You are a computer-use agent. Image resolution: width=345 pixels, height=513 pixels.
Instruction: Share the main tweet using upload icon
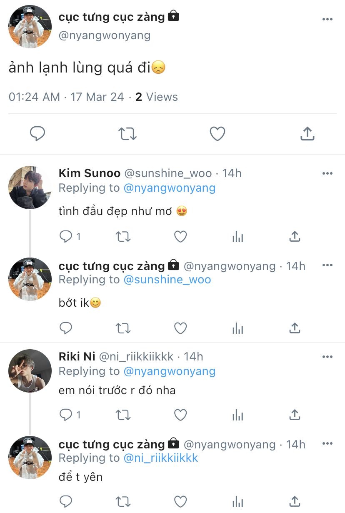point(307,134)
